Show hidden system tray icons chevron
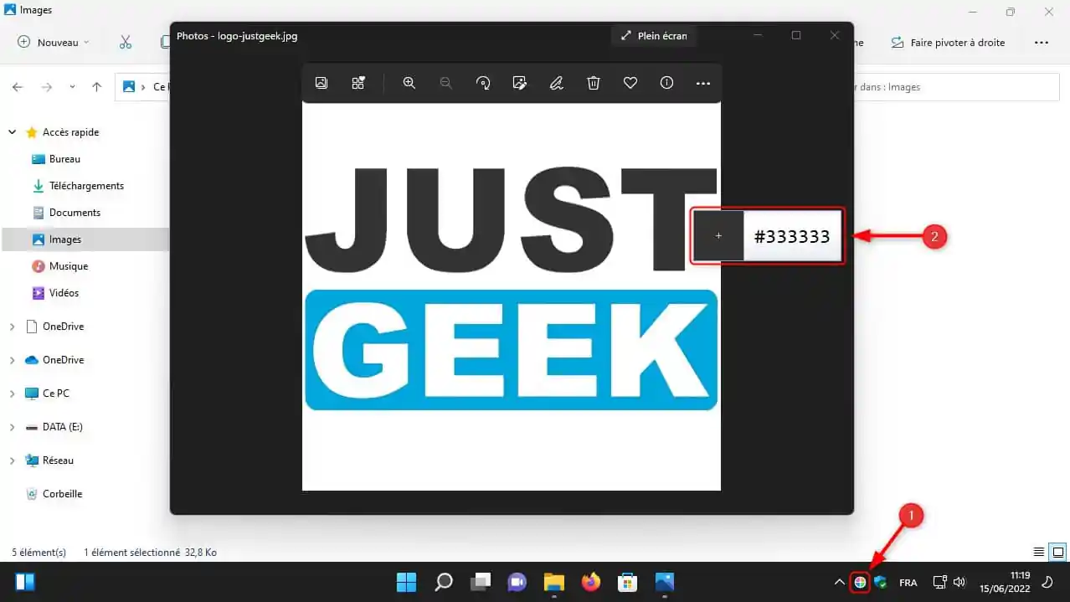1070x602 pixels. [x=839, y=582]
